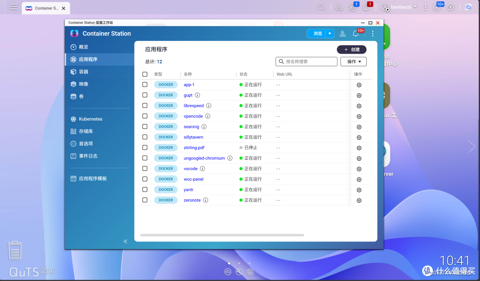Show info icon next to gupt
This screenshot has width=480, height=281.
pyautogui.click(x=197, y=95)
